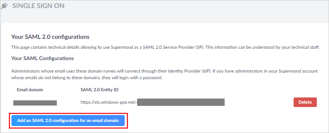Delete the listed SAML configuration

click(x=305, y=102)
